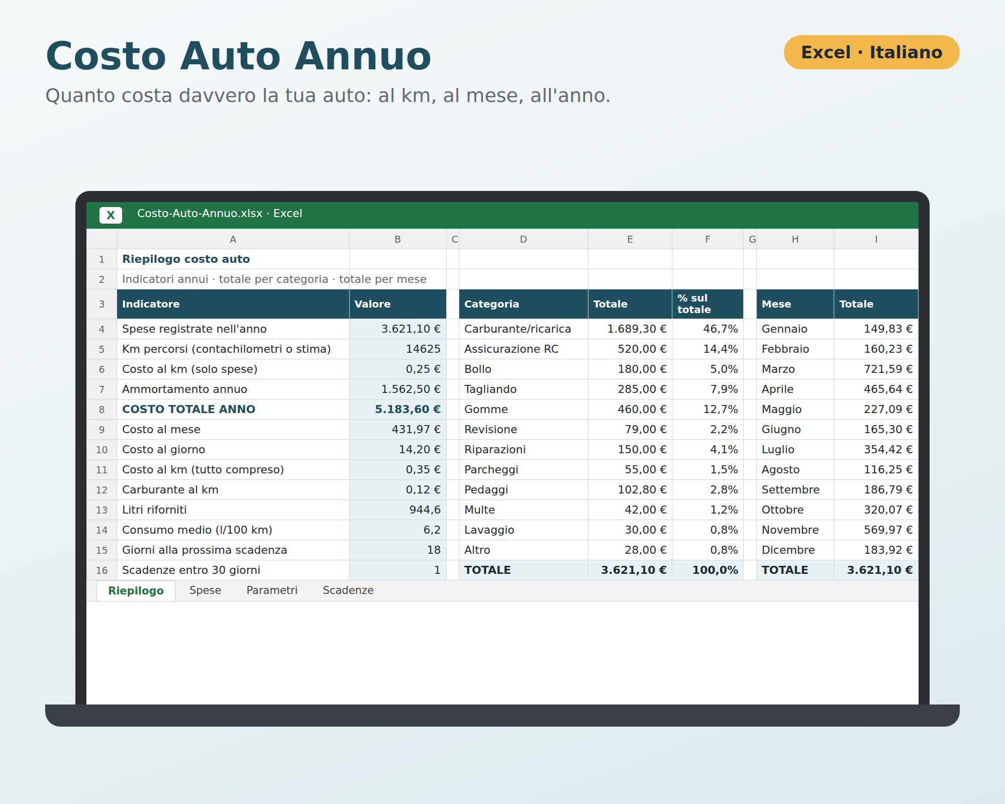This screenshot has width=1005, height=804.
Task: Select the Revisione category cell
Action: [x=523, y=430]
